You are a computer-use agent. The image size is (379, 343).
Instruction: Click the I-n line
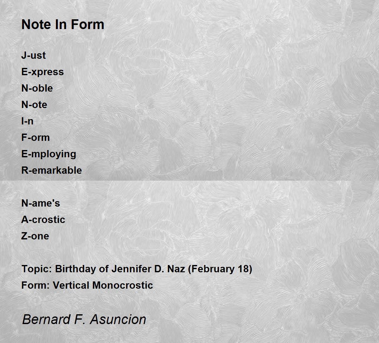click(x=27, y=121)
